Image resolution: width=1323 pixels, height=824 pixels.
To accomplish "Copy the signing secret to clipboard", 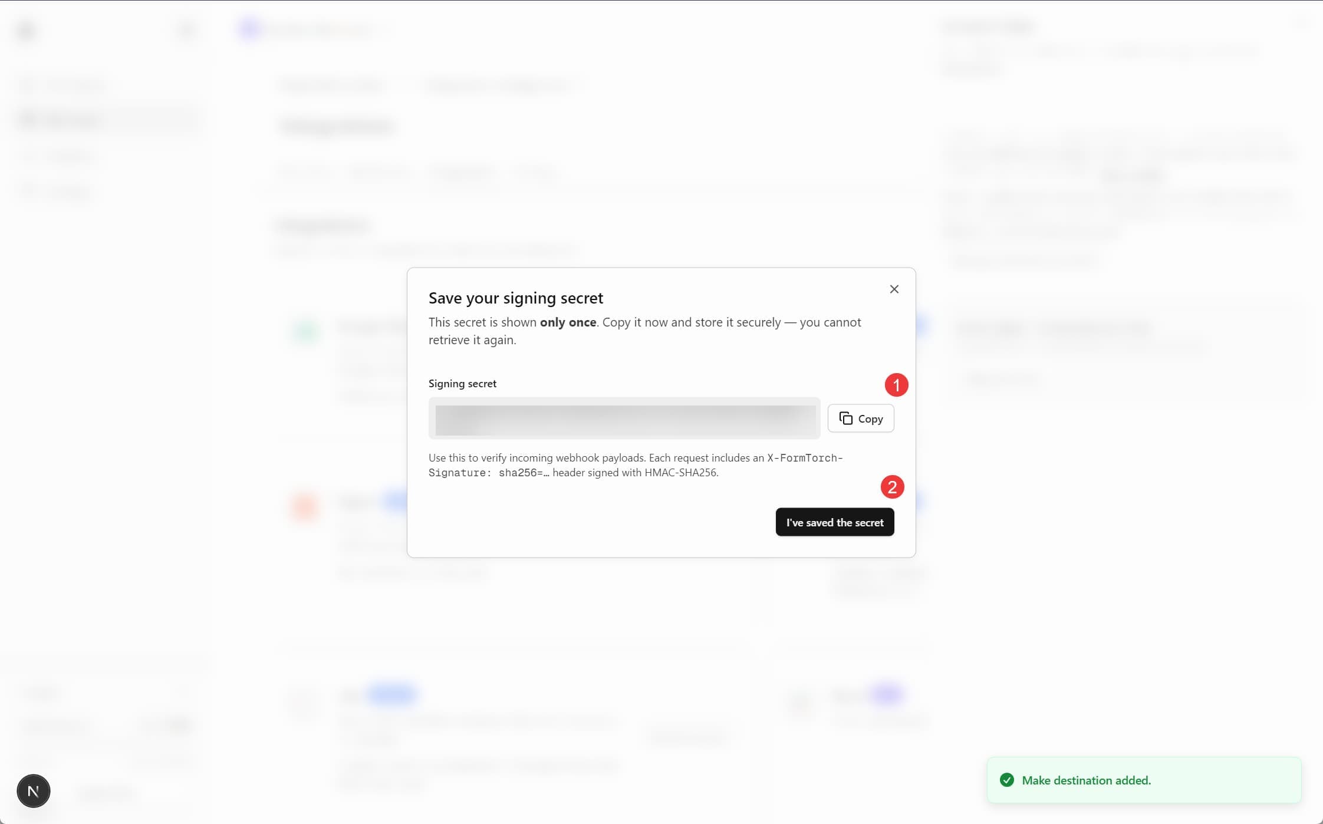I will click(x=861, y=418).
